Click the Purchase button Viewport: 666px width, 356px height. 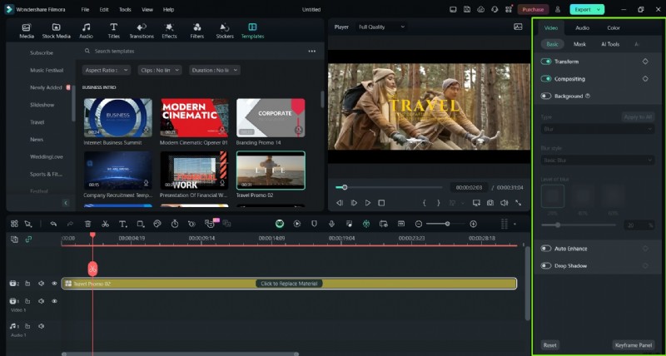coord(533,9)
